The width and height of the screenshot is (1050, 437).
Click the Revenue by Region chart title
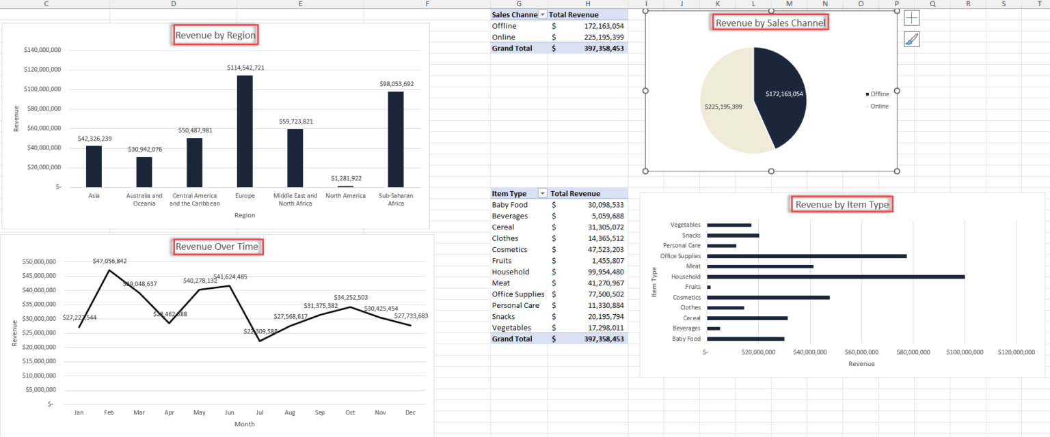click(215, 34)
